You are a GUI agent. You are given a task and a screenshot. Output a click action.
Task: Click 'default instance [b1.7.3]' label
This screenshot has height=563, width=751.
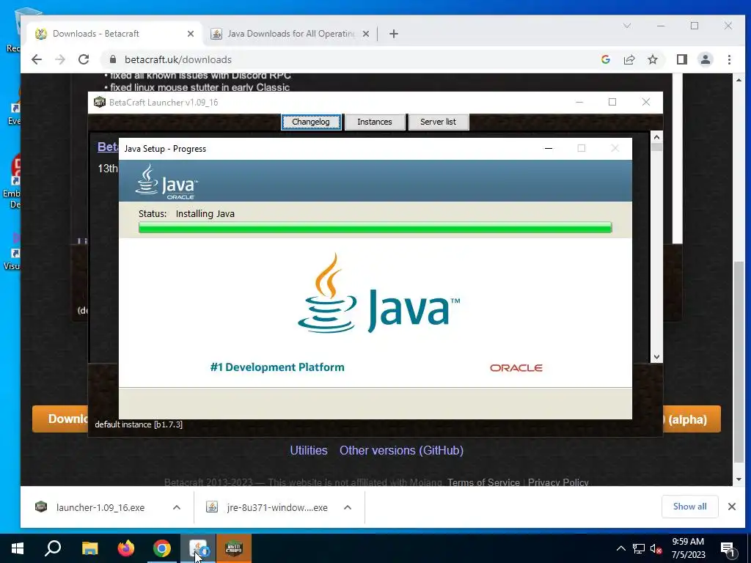point(139,424)
